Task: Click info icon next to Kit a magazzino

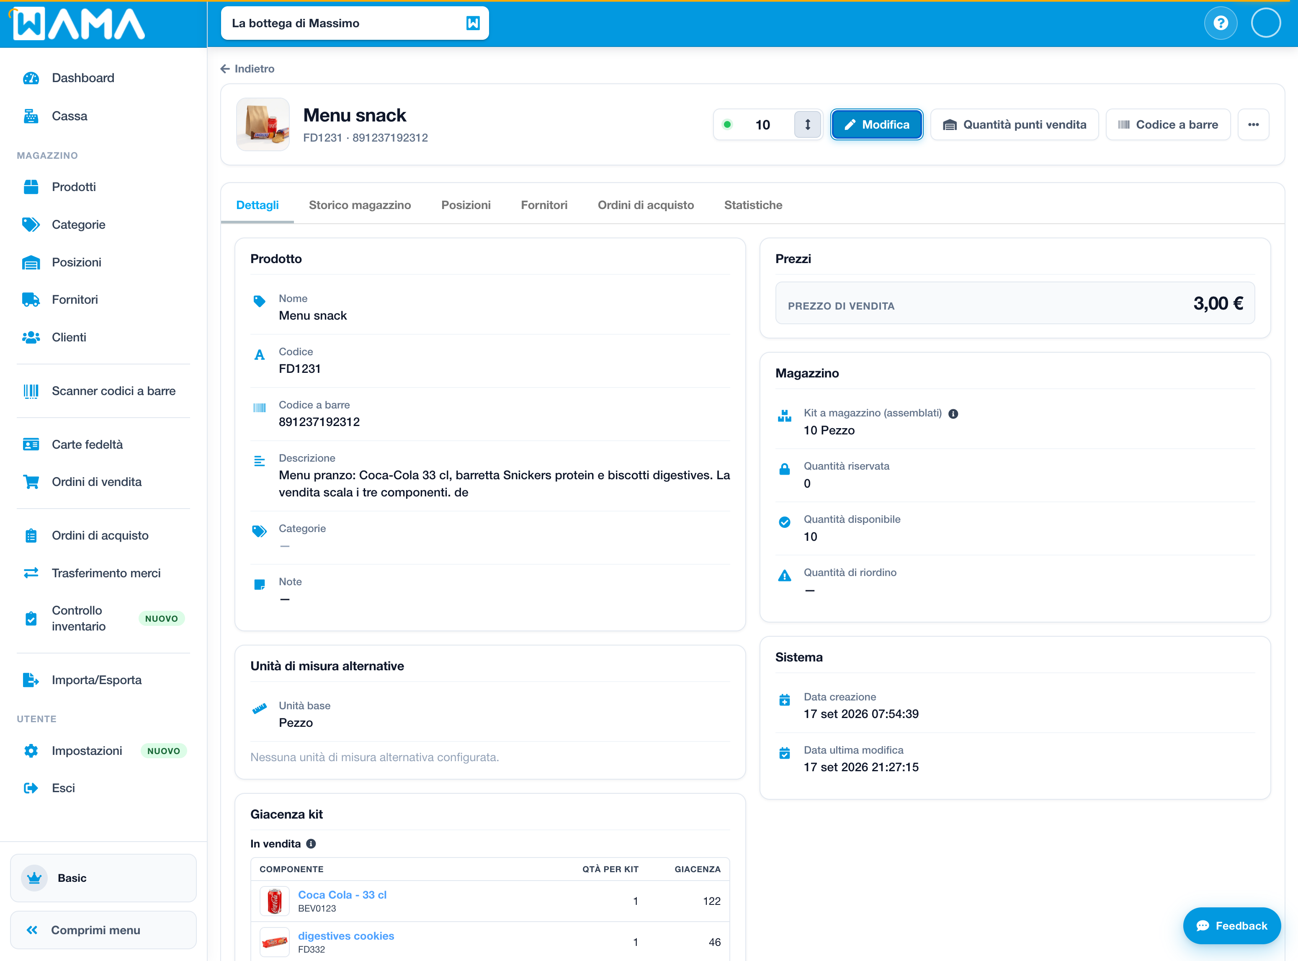Action: (953, 413)
